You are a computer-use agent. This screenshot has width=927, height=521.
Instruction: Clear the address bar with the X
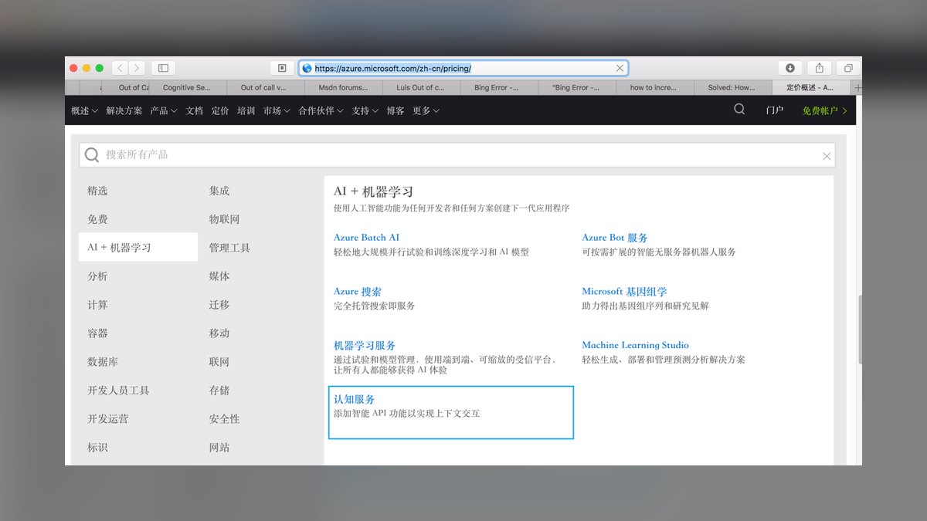[620, 68]
